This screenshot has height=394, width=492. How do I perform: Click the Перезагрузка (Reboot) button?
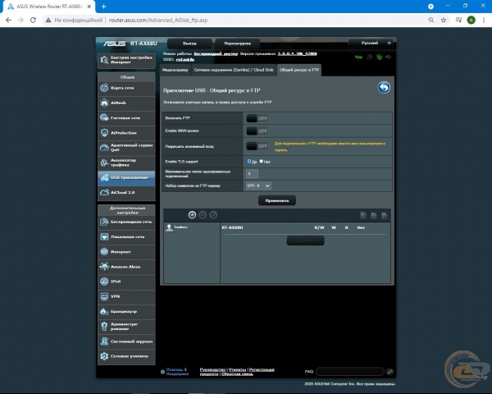(238, 44)
